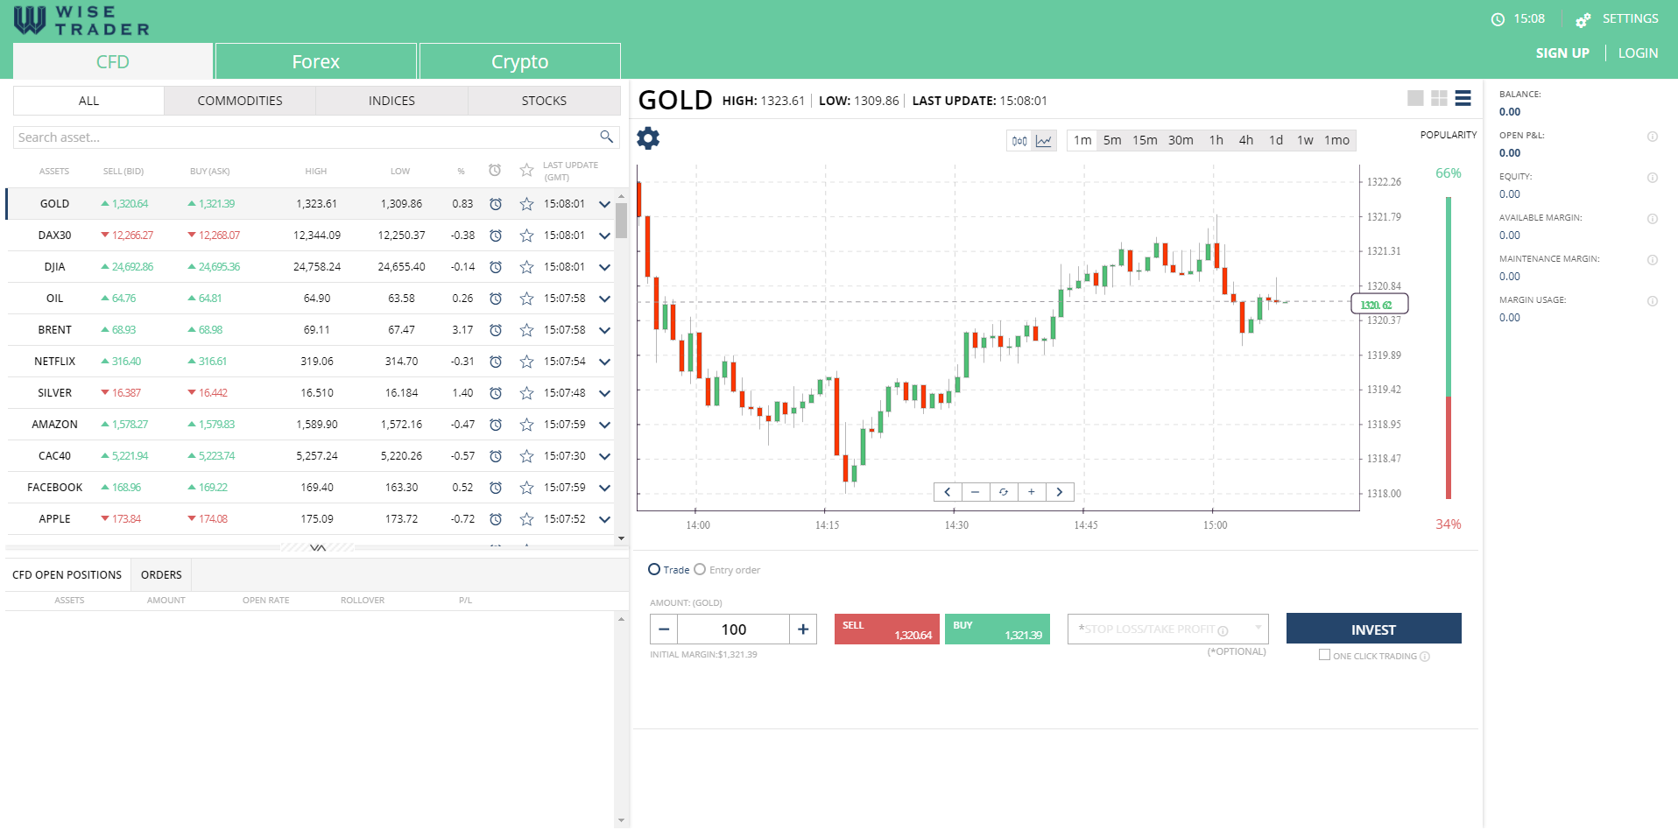Click the popularity sentiment bar
Viewport: 1678px width, 830px height.
tap(1449, 350)
